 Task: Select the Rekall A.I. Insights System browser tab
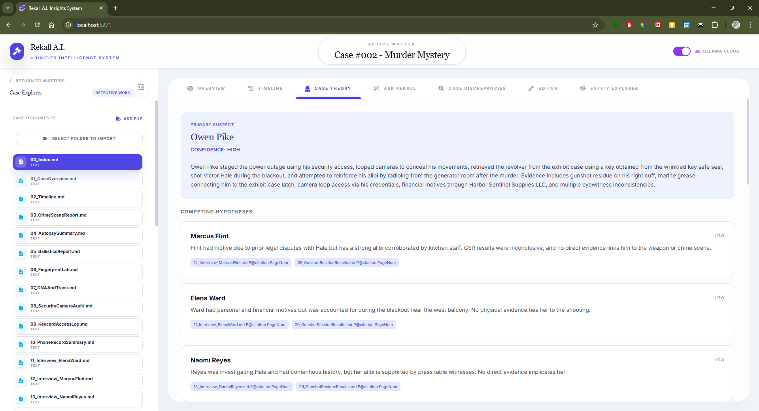55,8
